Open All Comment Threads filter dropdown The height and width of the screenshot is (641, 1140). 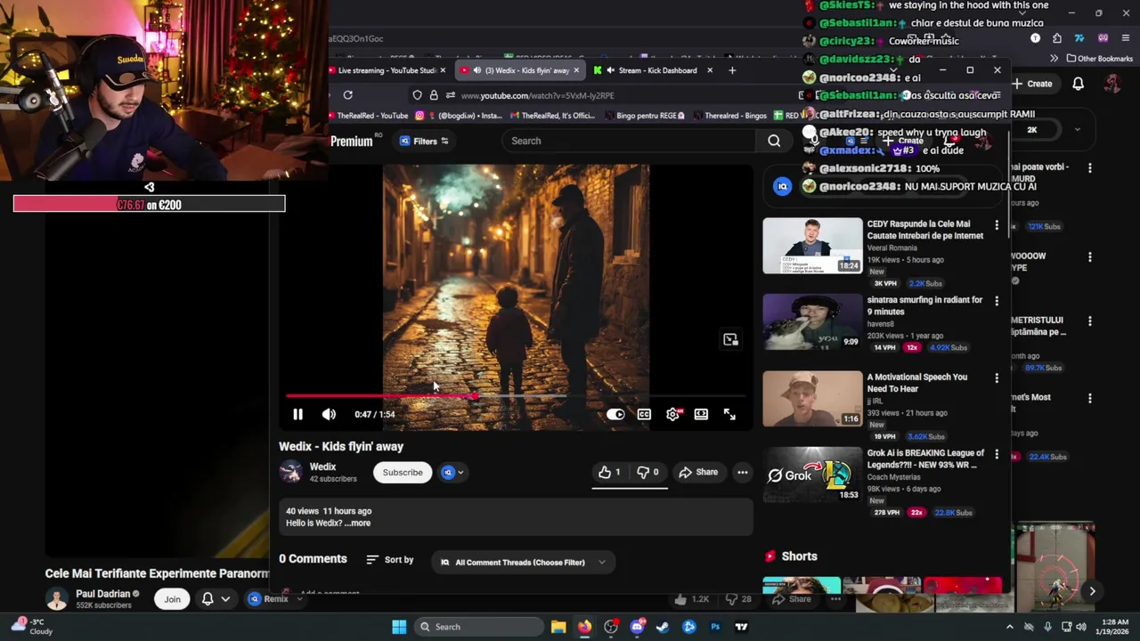tap(523, 563)
